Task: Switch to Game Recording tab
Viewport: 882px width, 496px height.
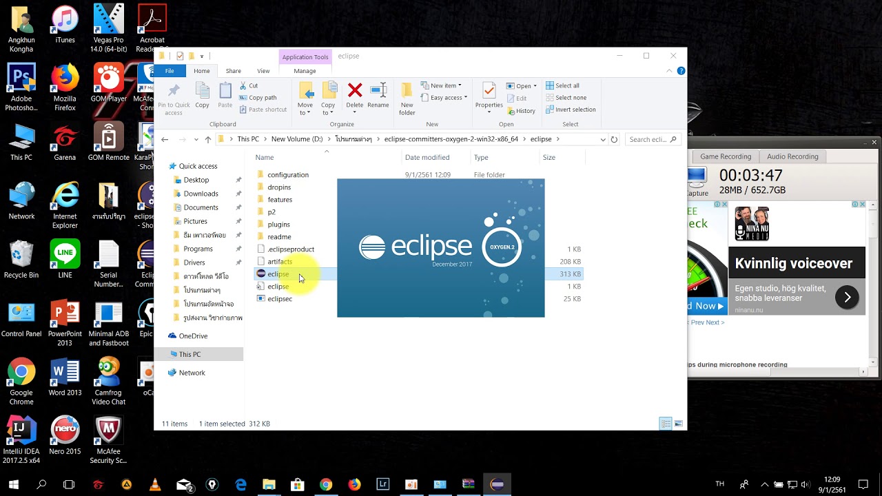Action: coord(726,156)
